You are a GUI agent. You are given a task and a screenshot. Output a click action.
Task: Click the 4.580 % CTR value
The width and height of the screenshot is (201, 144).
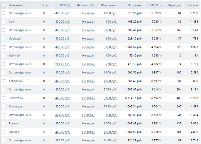[x=156, y=56]
